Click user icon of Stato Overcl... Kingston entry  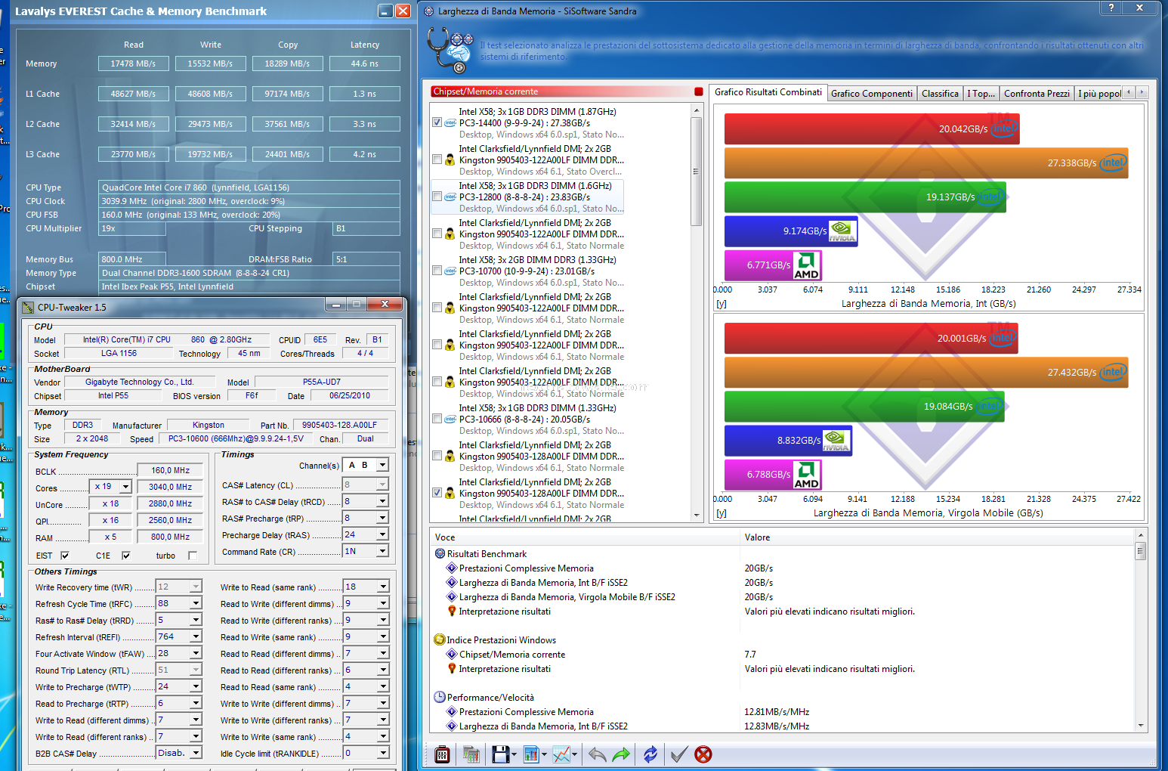click(x=450, y=159)
